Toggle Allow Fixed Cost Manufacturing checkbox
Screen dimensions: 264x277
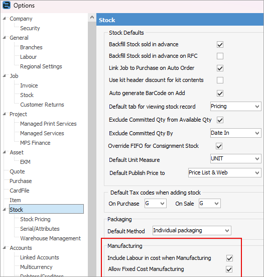point(229,269)
